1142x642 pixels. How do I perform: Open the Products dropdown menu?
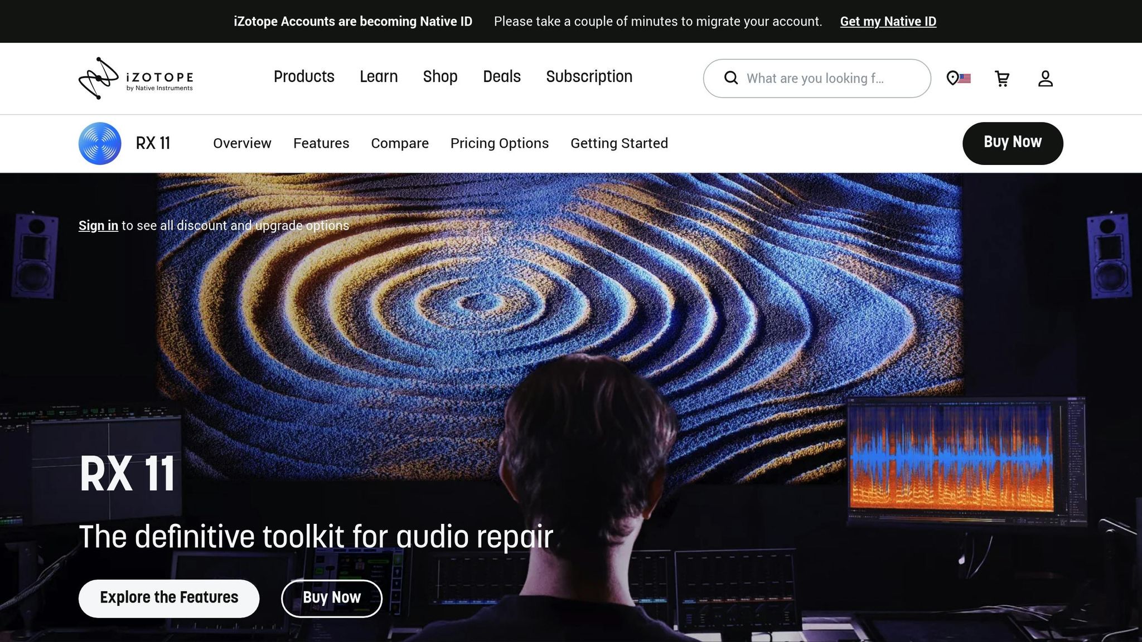point(303,77)
